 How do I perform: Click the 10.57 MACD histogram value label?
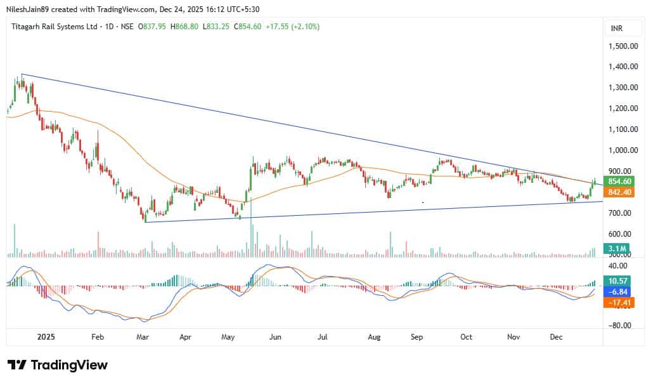point(618,281)
